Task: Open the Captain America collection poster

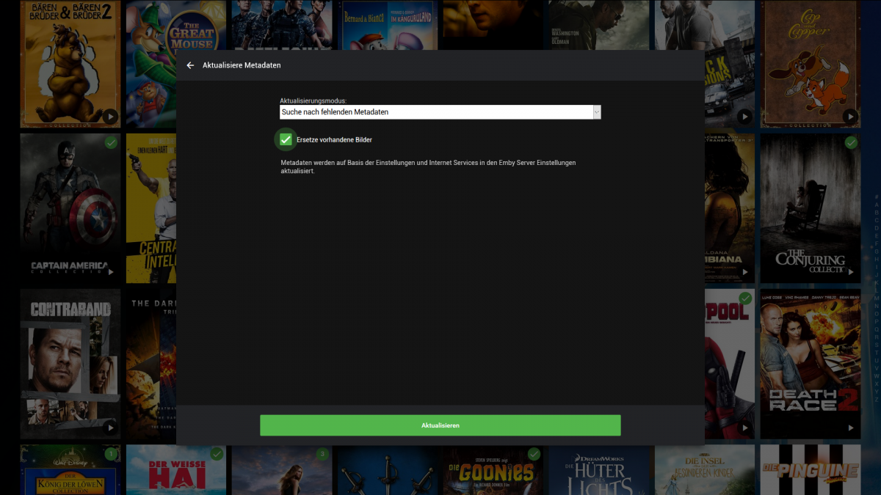Action: (x=70, y=208)
